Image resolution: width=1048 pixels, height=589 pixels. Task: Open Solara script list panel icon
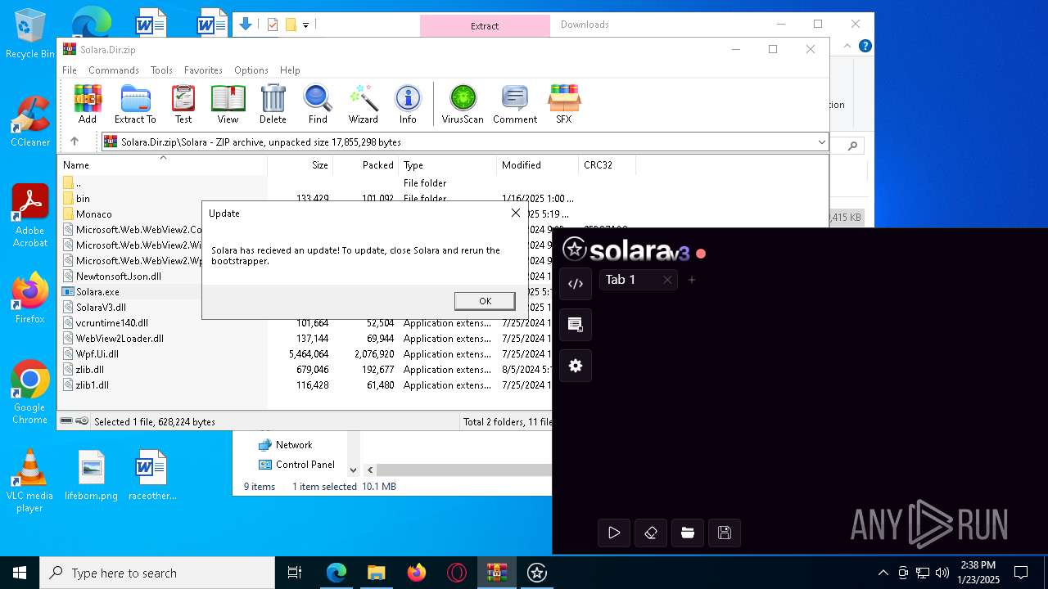[x=576, y=325]
